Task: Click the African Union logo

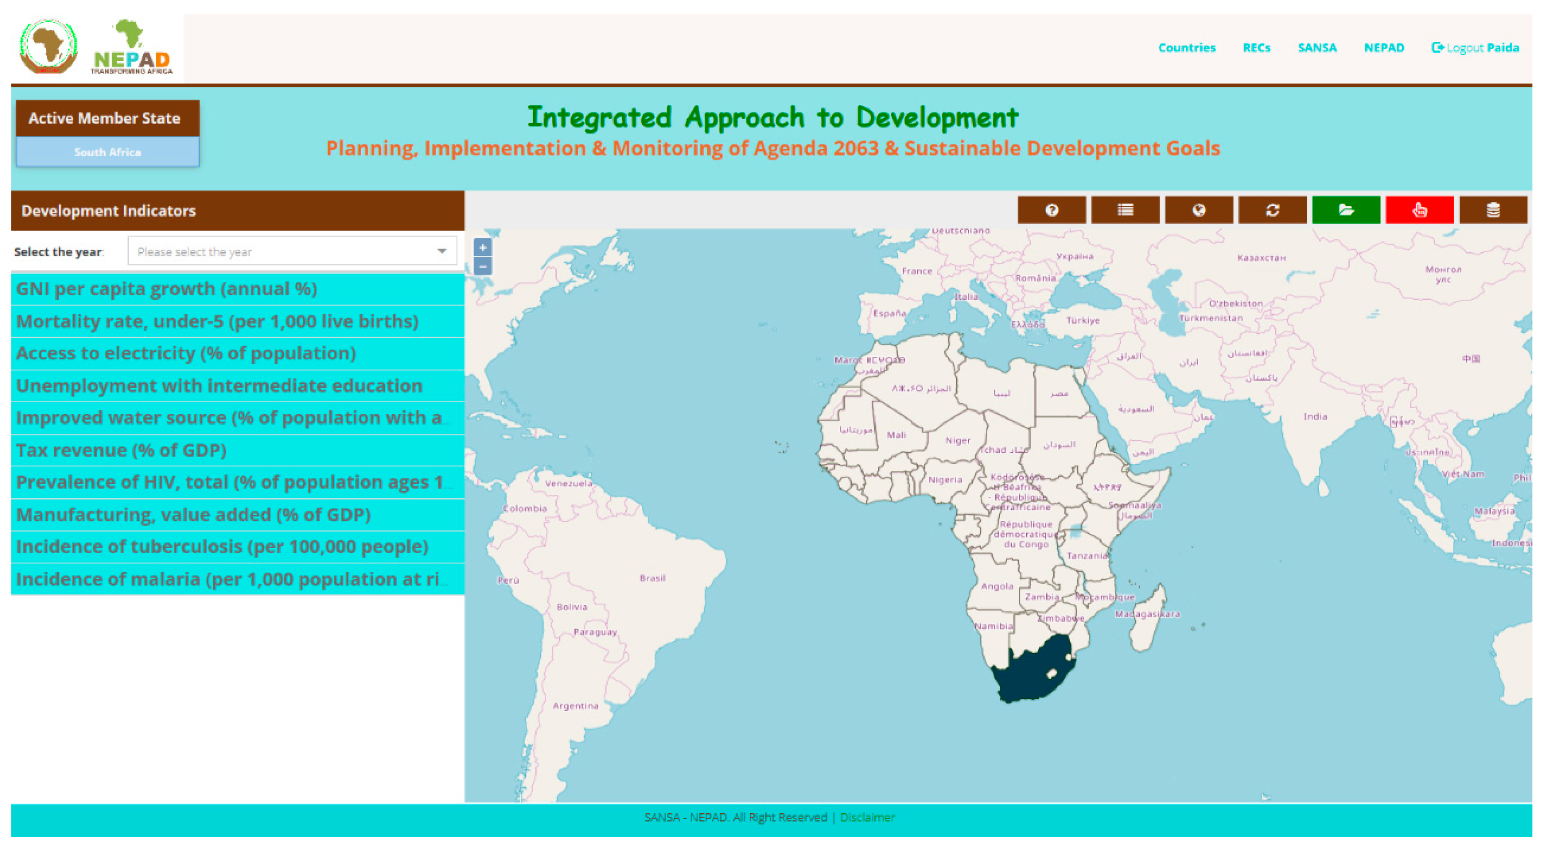Action: click(x=48, y=47)
